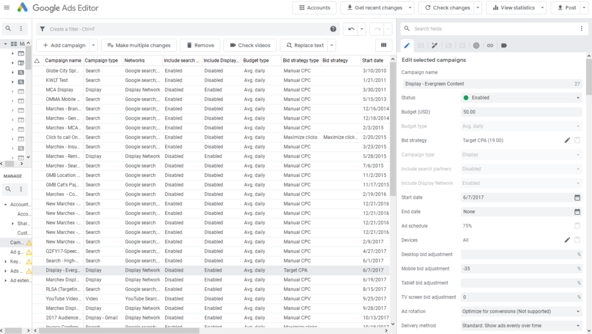Open the Delivery method dropdown

(x=521, y=326)
